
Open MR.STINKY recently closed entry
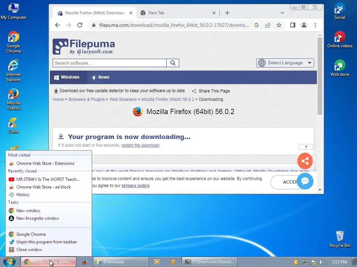48,179
